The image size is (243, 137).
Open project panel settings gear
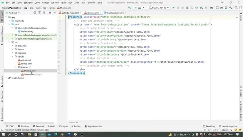[x=50, y=13]
